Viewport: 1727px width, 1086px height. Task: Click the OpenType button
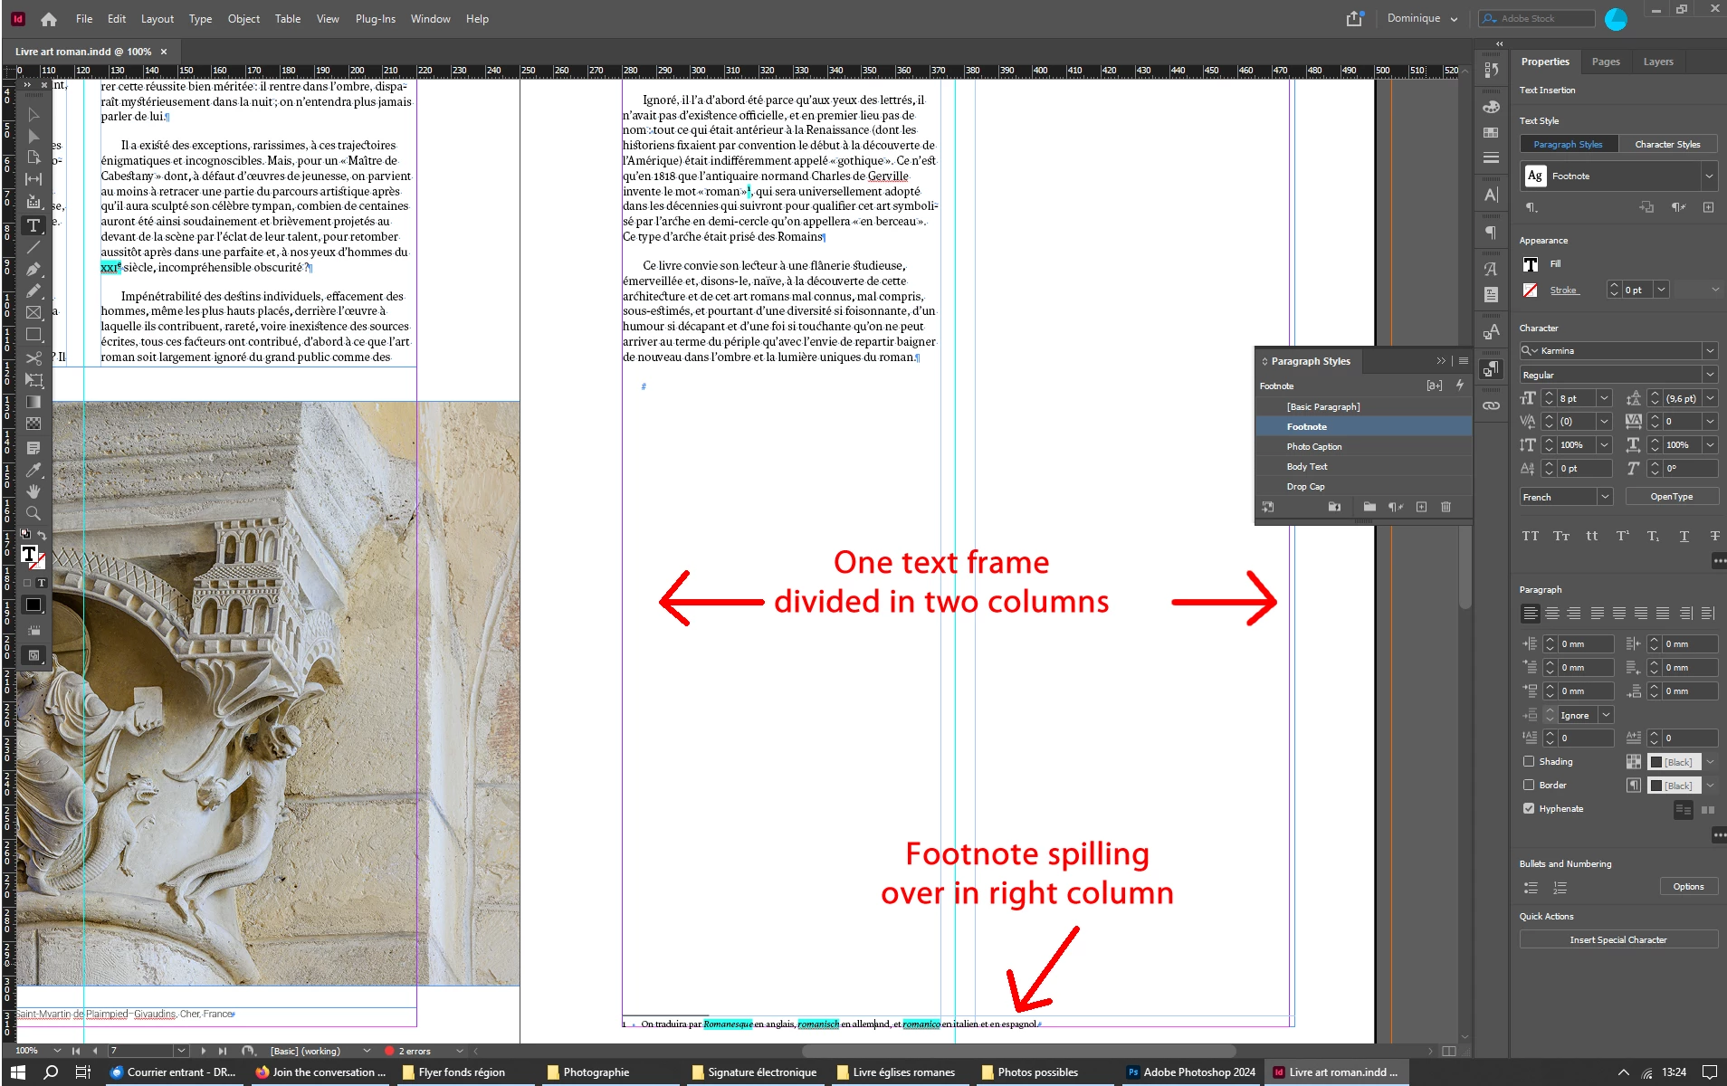point(1671,497)
